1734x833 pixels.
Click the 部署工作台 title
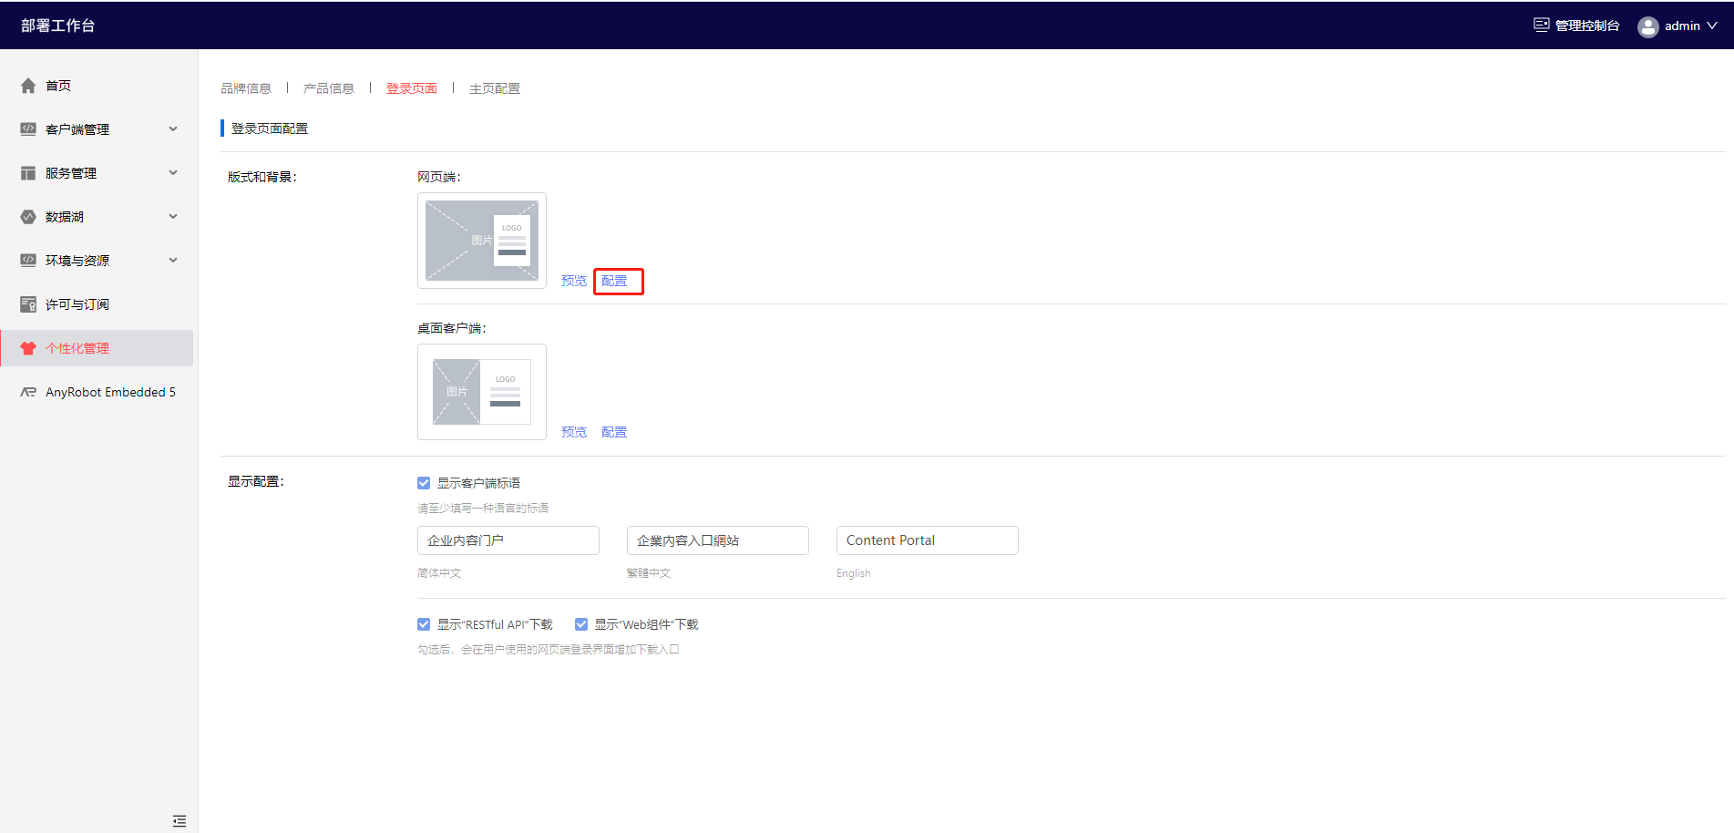click(58, 26)
